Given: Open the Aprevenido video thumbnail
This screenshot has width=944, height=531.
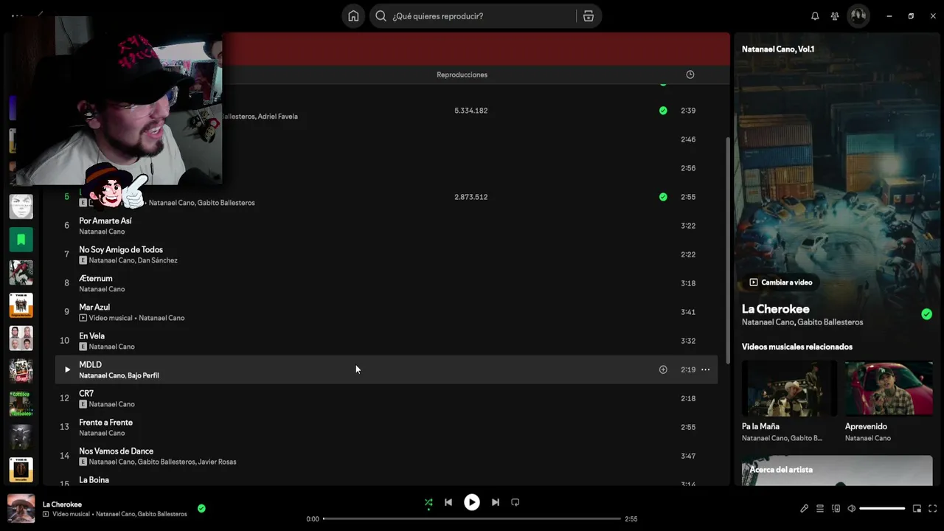Looking at the screenshot, I should pyautogui.click(x=889, y=389).
